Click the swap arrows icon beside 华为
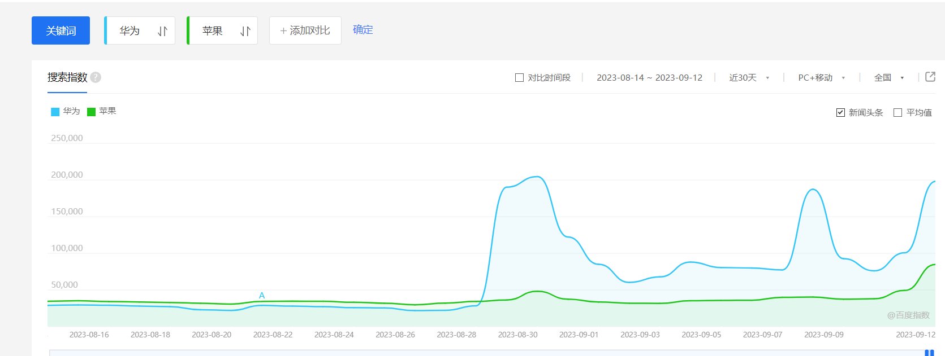 [x=163, y=31]
